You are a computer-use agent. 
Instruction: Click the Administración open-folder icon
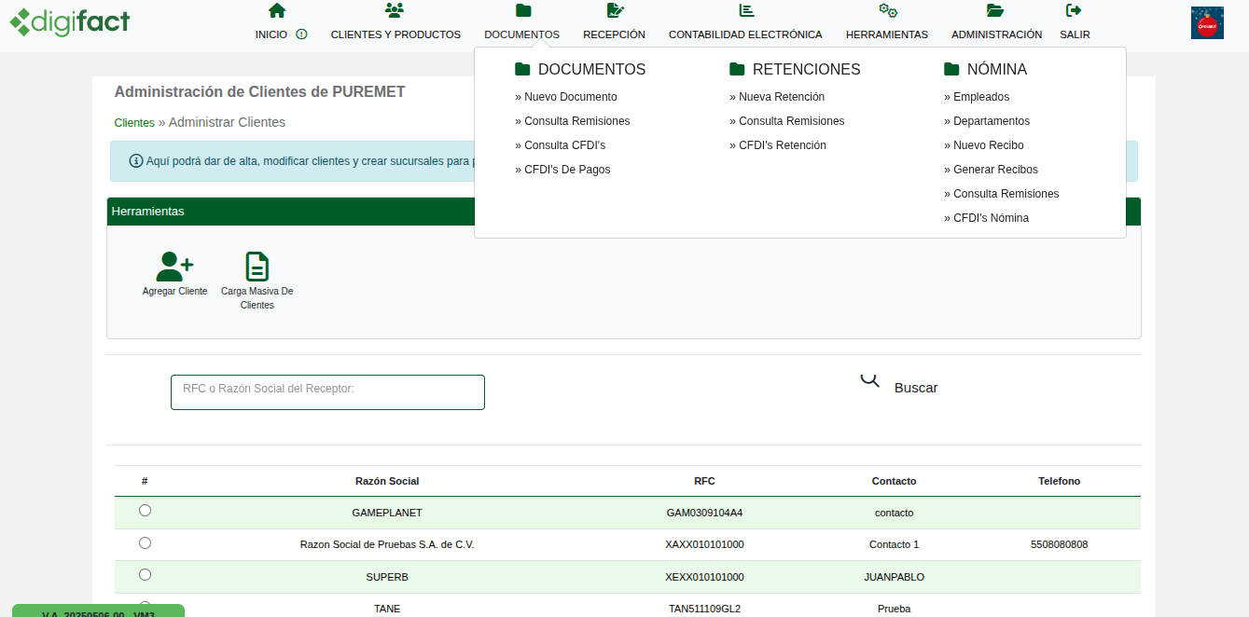995,10
